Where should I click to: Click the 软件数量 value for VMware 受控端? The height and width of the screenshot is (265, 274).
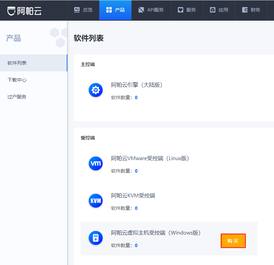click(x=136, y=171)
